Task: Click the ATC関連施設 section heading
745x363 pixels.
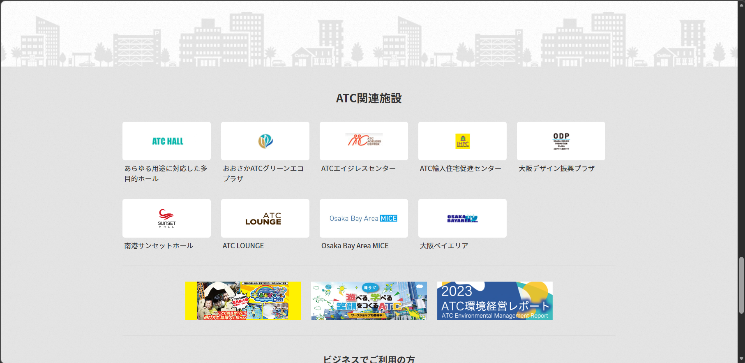Action: tap(369, 98)
